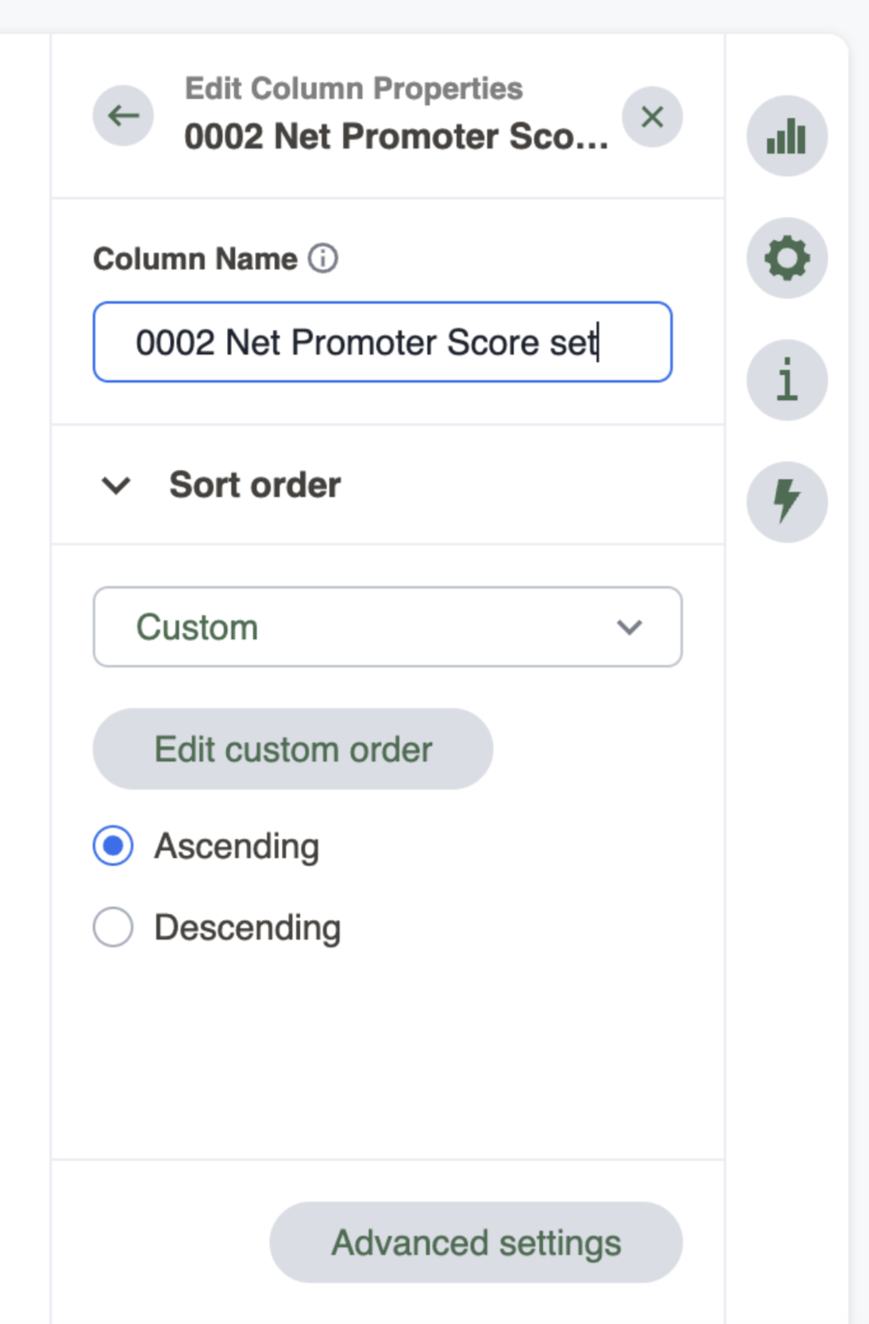Go back using the left arrow icon

coord(124,115)
